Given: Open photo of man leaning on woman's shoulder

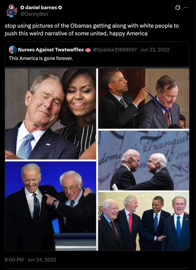Looking at the screenshot, I should pyautogui.click(x=50, y=114).
